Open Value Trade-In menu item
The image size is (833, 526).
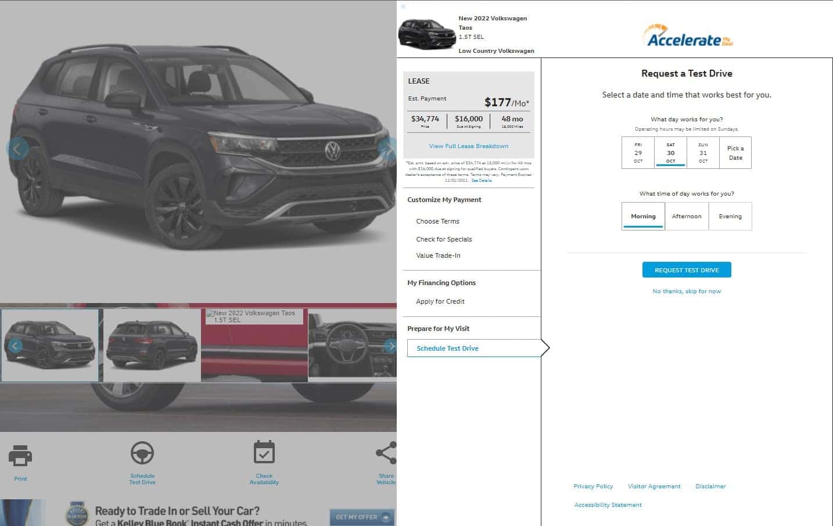click(438, 255)
